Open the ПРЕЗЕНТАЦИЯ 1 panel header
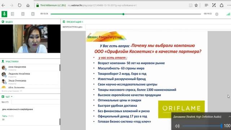Screen dimensions: 231x130 [x=73, y=22]
